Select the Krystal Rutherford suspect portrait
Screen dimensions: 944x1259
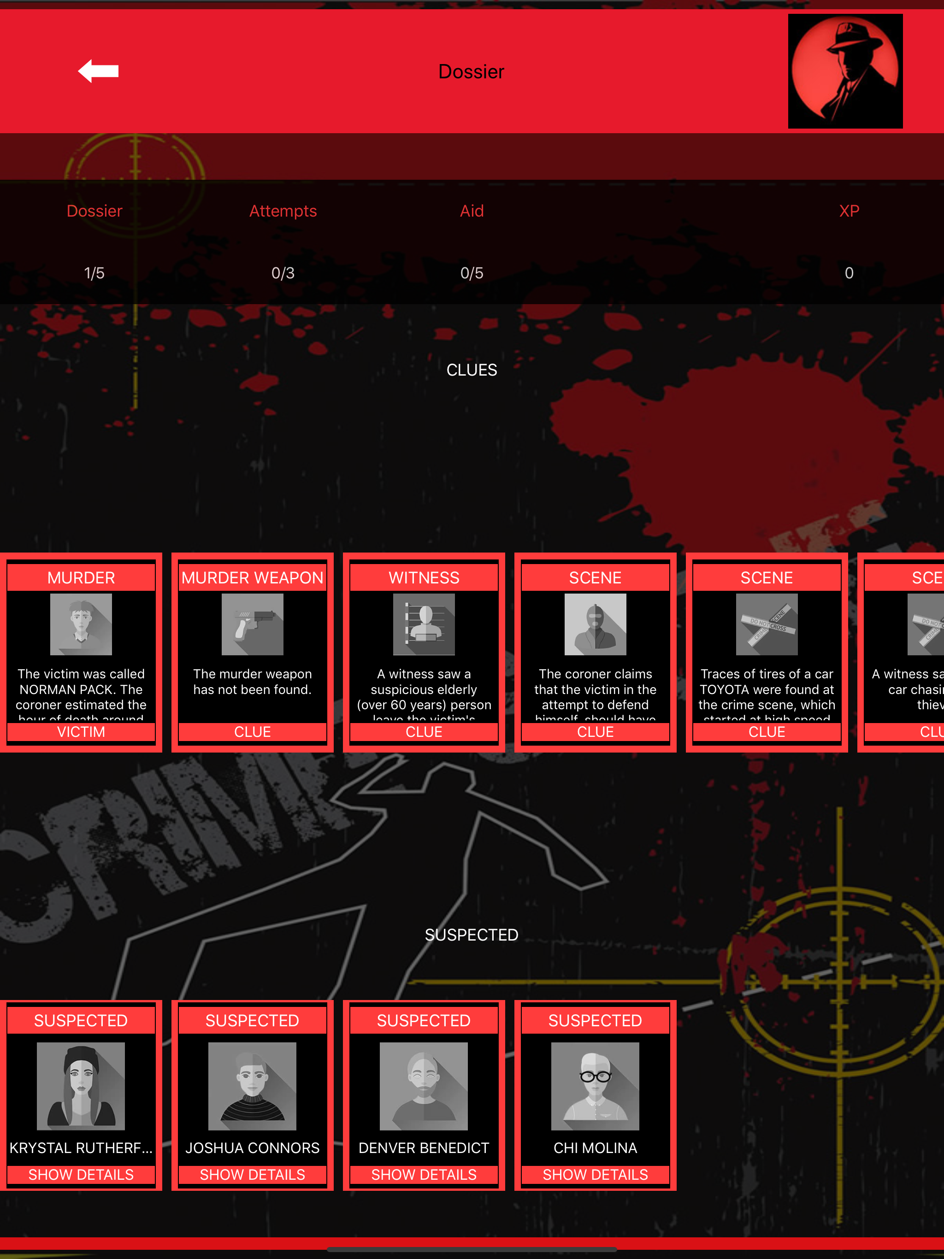(81, 1086)
